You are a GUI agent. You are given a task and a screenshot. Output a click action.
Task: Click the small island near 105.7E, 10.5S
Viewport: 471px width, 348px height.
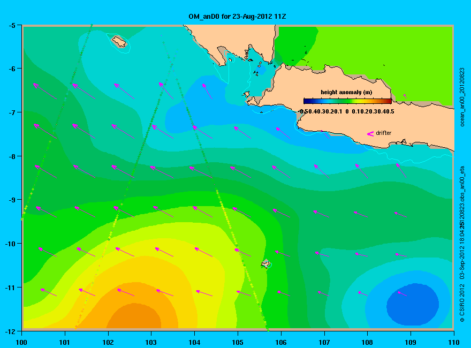coord(265,263)
